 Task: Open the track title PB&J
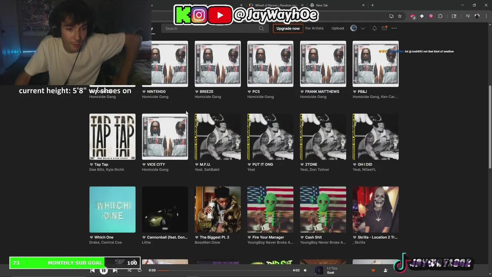click(362, 92)
